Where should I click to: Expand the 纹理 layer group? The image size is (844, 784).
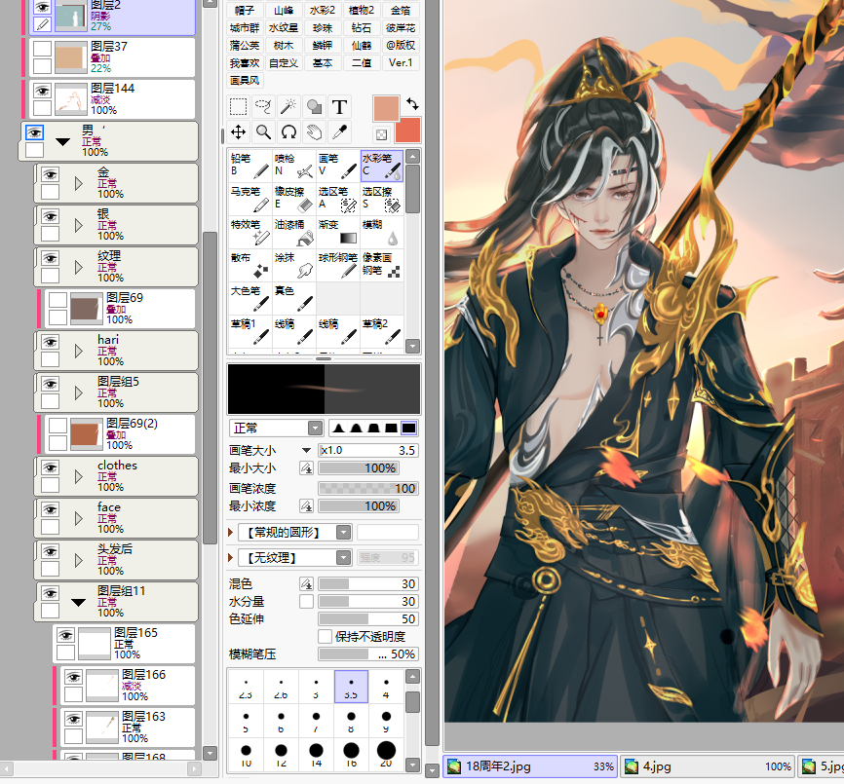[79, 267]
